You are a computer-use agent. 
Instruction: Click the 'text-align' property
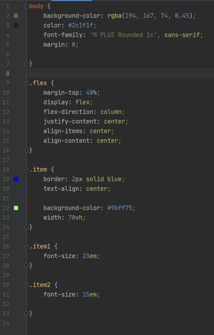point(61,189)
